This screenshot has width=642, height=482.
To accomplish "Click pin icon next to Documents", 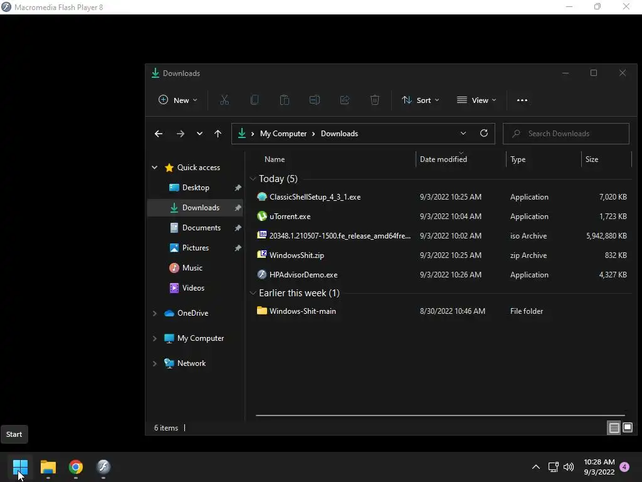I will (238, 228).
